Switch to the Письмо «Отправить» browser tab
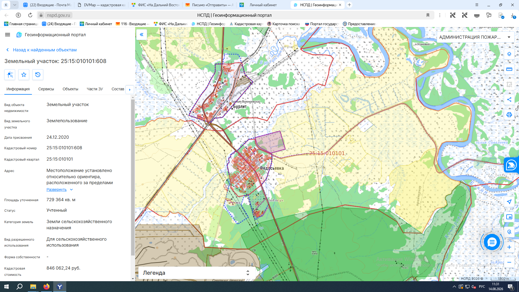Image resolution: width=519 pixels, height=292 pixels. click(x=209, y=5)
